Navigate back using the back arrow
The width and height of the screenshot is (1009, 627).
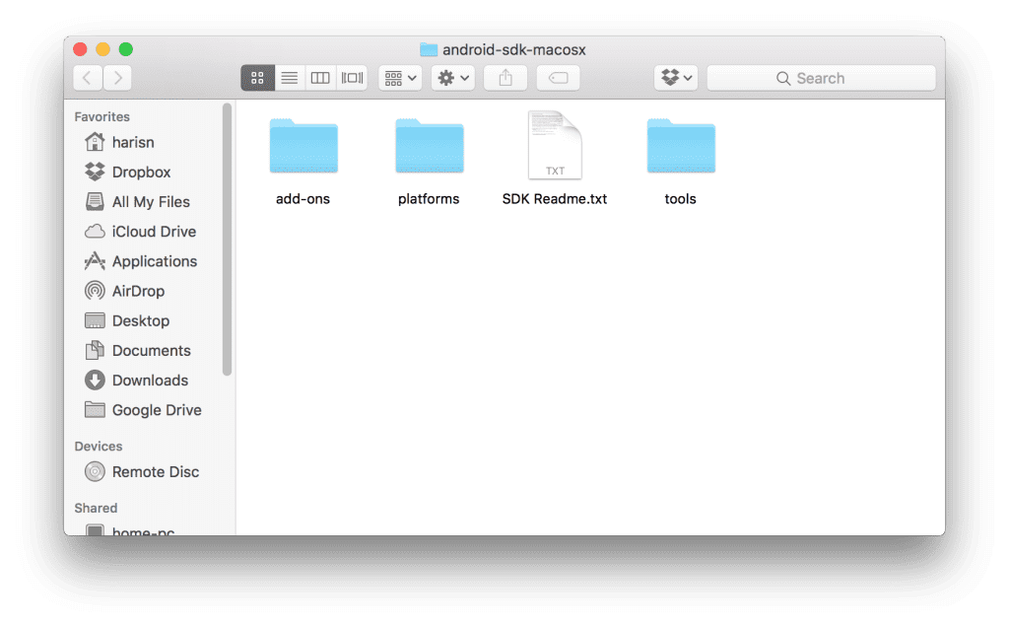click(86, 77)
